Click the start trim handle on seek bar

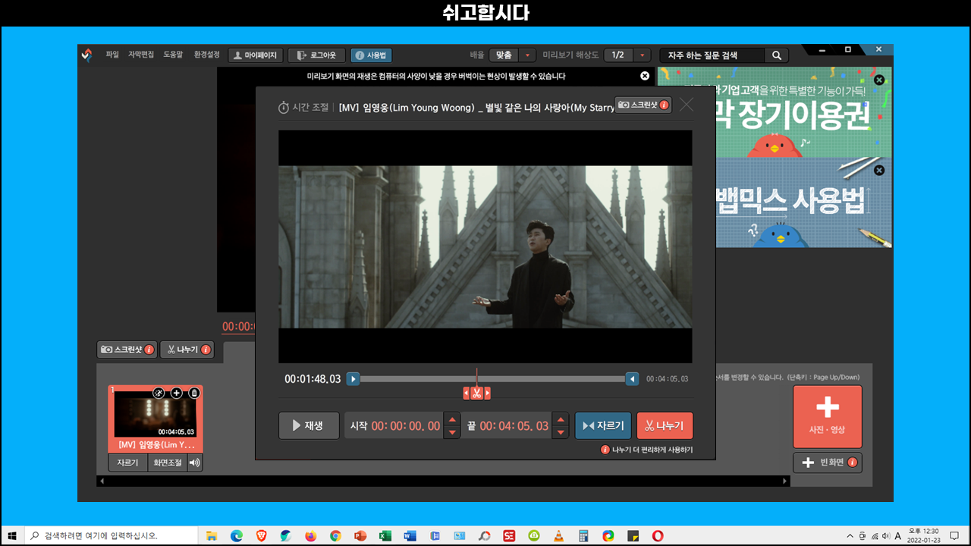coord(353,379)
